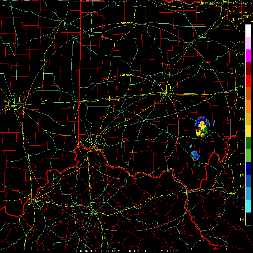
Task: Select the yellow legend swatch
Action: pos(248,131)
